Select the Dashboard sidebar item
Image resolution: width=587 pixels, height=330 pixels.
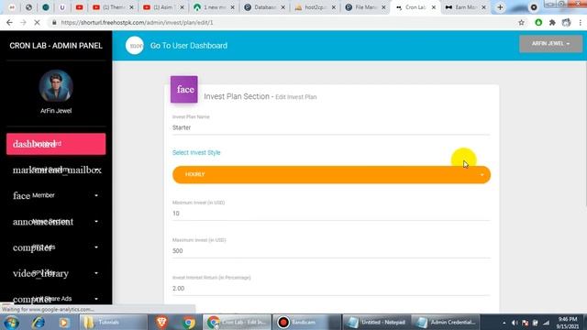pos(56,144)
